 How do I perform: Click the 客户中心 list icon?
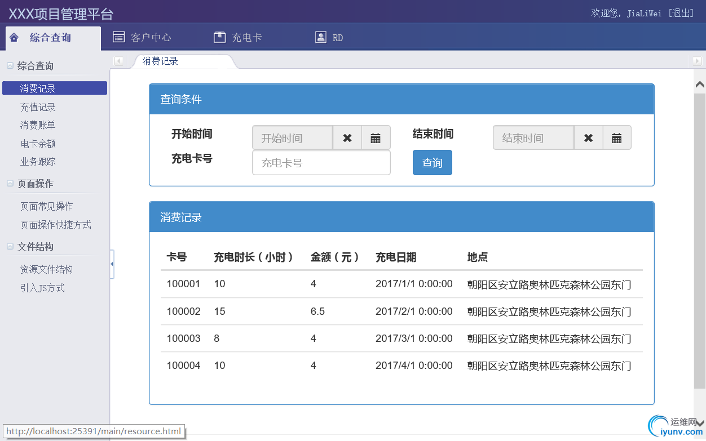coord(118,37)
